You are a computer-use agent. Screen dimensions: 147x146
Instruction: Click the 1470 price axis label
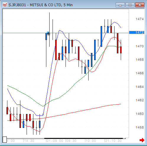pos(140,46)
